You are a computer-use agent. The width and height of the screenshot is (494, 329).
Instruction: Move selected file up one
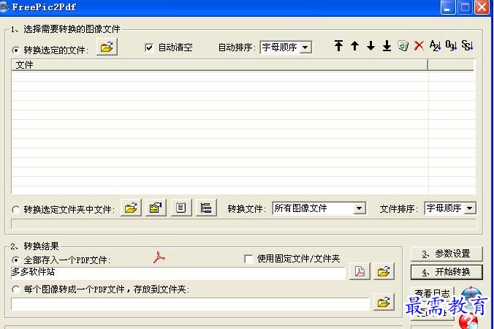354,45
